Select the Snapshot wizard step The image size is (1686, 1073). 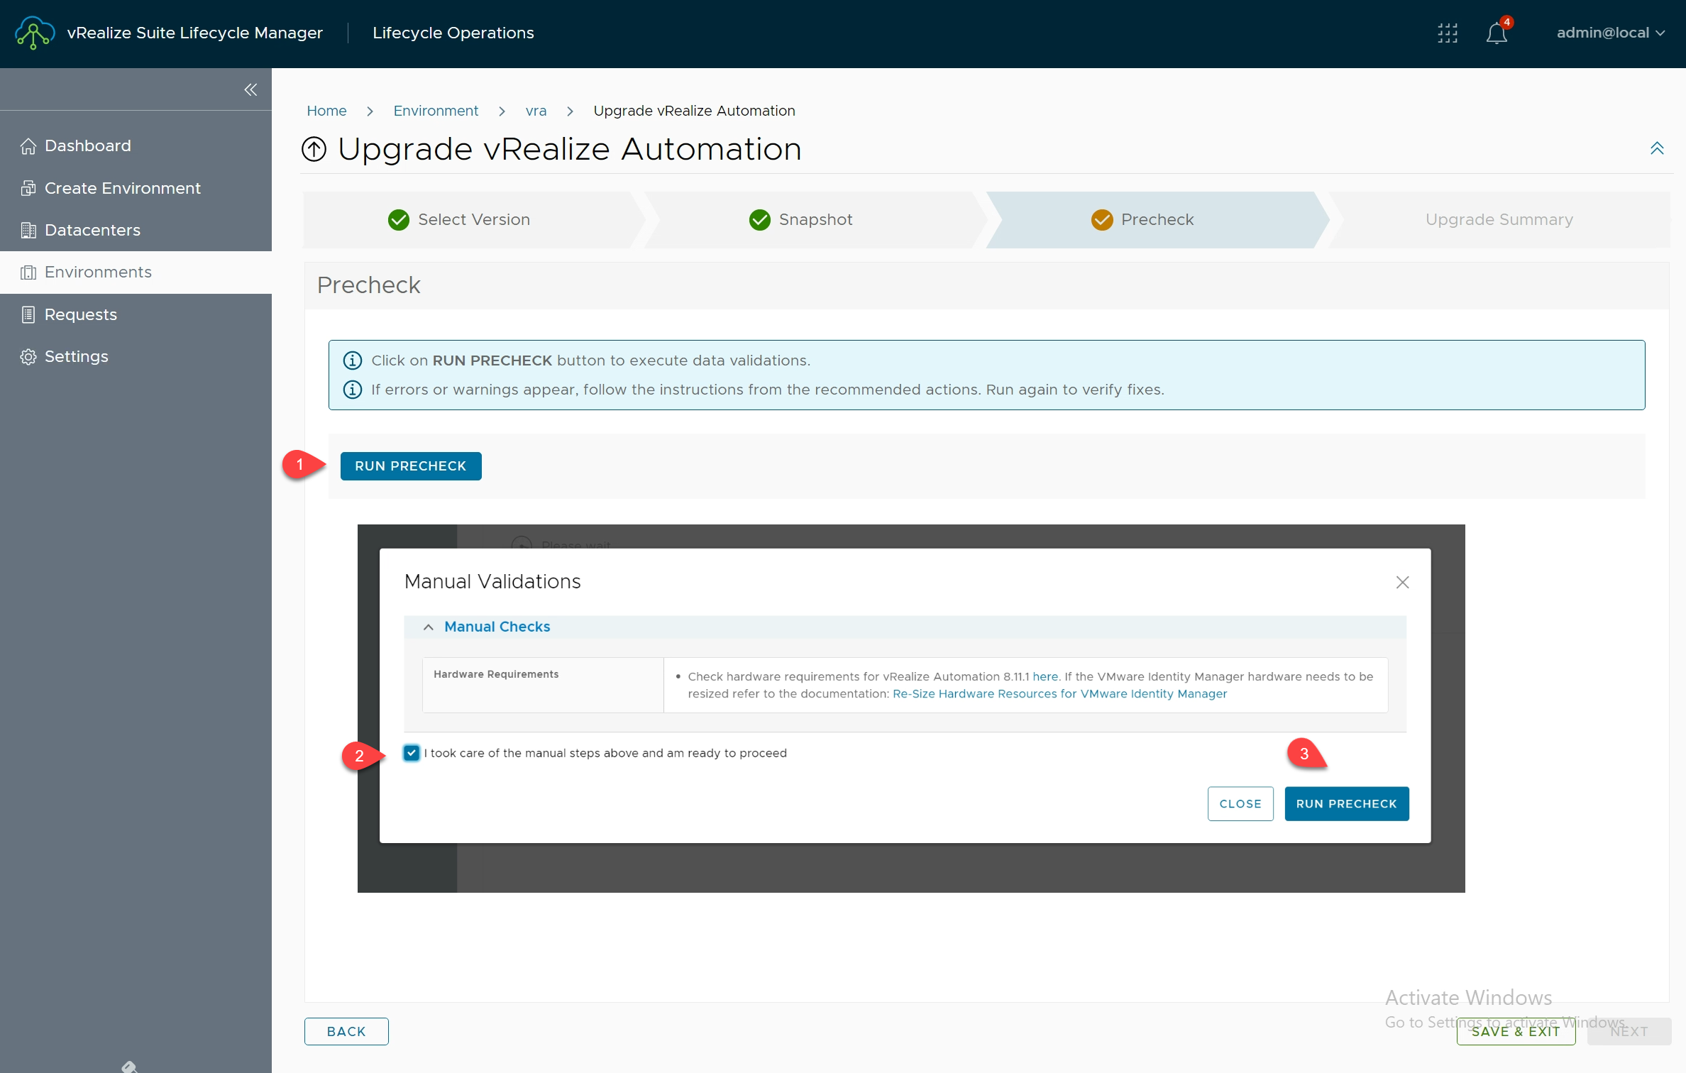pyautogui.click(x=815, y=219)
